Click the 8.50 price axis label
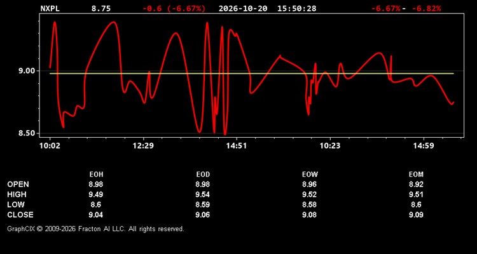This screenshot has width=477, height=254. (27, 133)
